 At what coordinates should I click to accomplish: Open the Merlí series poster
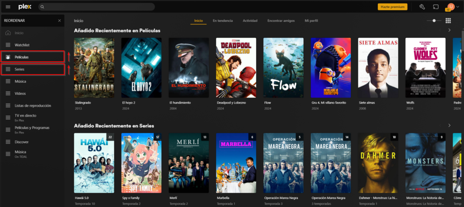pyautogui.click(x=189, y=163)
